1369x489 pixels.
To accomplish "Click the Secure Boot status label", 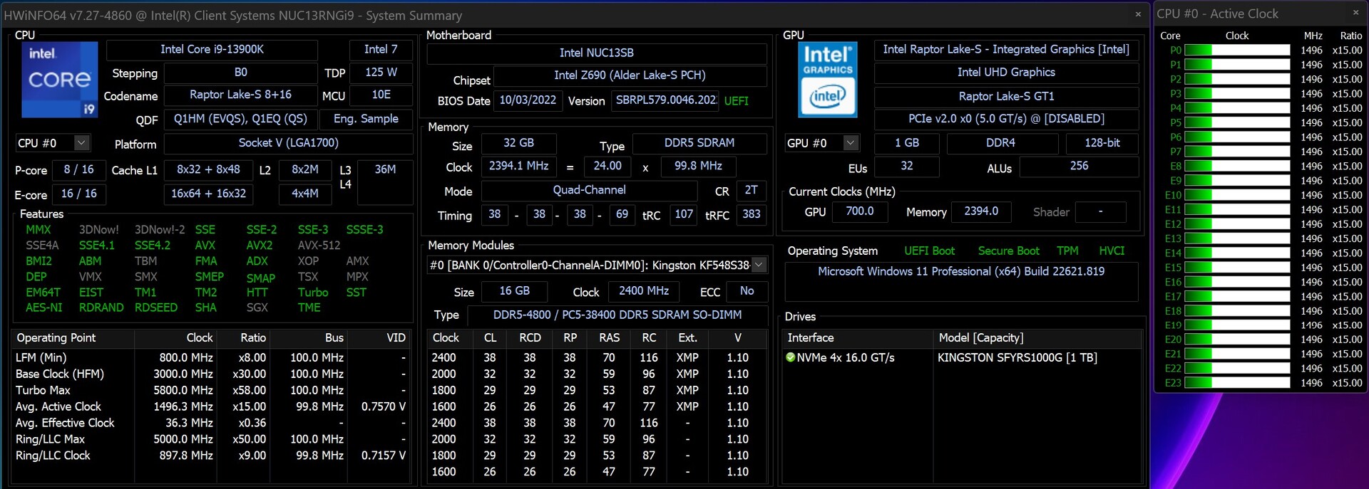I will (1008, 251).
